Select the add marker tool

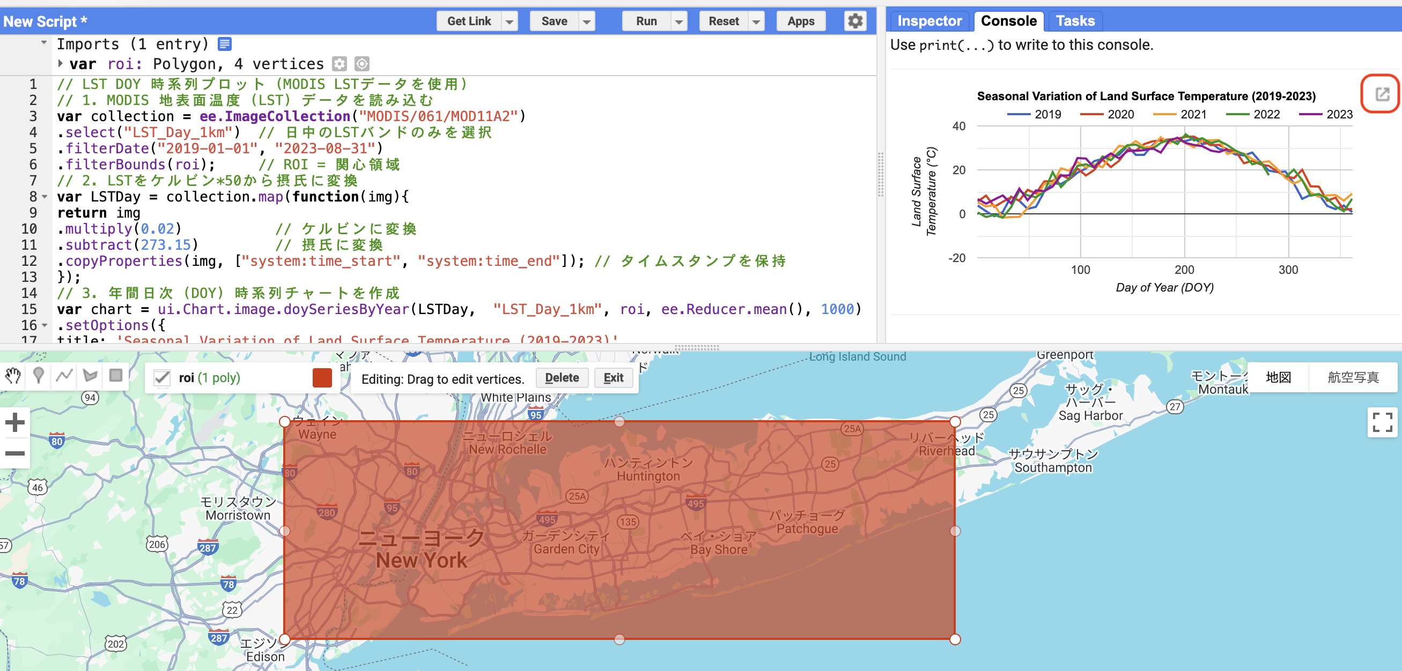(x=39, y=376)
